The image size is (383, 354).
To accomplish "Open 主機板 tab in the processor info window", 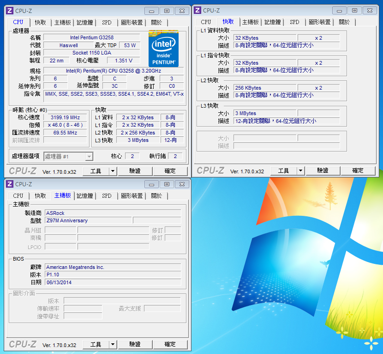I will (x=63, y=23).
